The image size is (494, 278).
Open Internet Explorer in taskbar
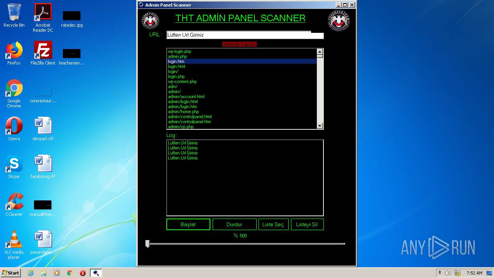[30, 273]
